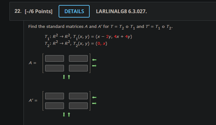This screenshot has width=216, height=125.
Task: Select the top-left entry of matrix A'
Action: point(55,96)
